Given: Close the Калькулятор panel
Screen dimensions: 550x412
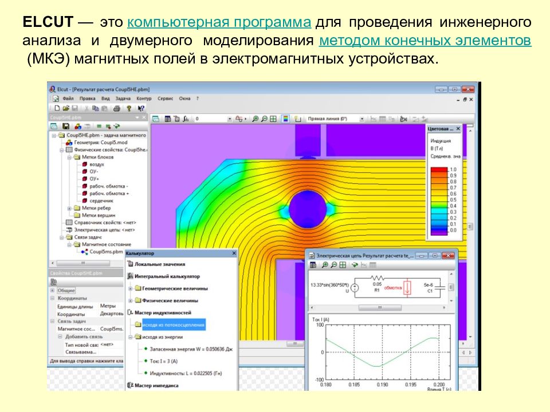Looking at the screenshot, I should pyautogui.click(x=234, y=253).
